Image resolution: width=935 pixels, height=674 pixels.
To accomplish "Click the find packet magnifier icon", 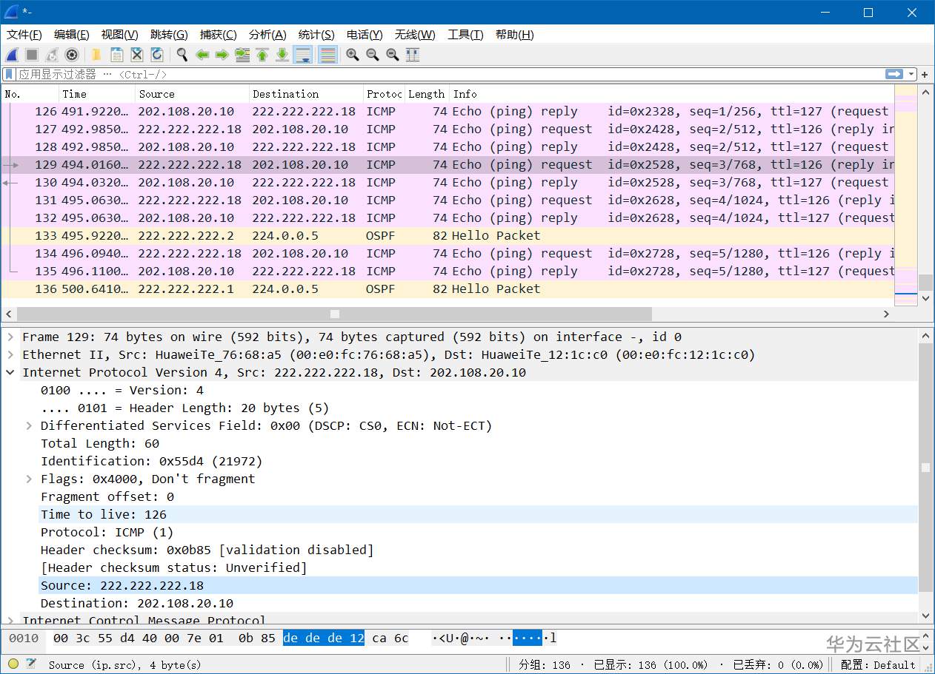I will tap(182, 55).
